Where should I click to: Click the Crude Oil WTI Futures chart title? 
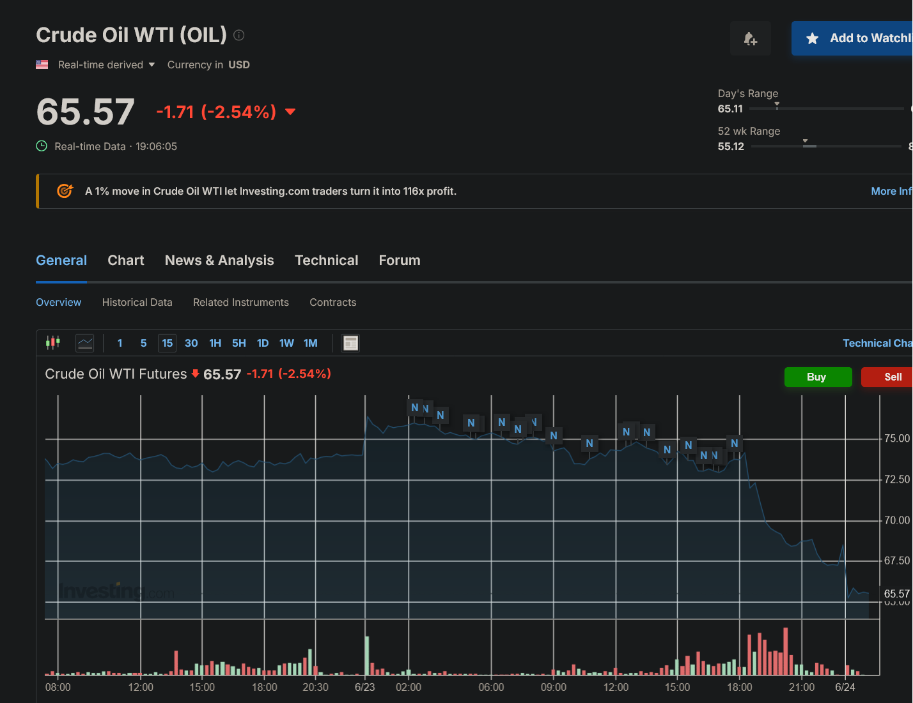point(116,374)
